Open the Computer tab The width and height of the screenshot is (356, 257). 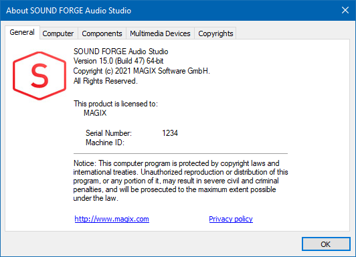coord(58,33)
